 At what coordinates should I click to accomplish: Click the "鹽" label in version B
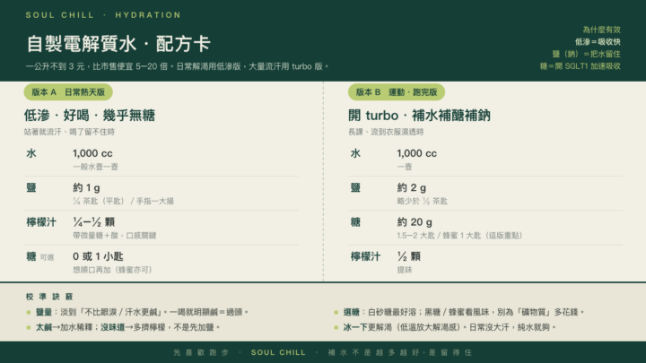355,187
